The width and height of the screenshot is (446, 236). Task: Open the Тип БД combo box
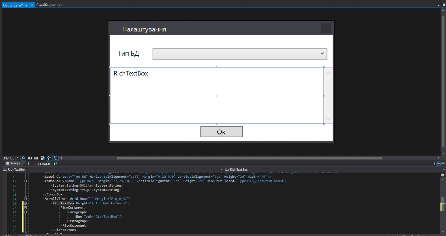coord(240,54)
